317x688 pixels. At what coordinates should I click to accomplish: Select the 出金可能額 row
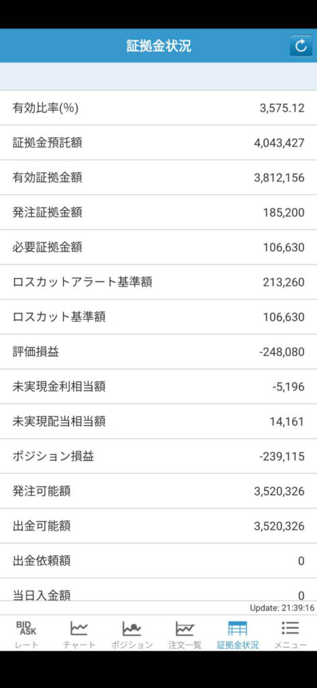click(x=158, y=525)
